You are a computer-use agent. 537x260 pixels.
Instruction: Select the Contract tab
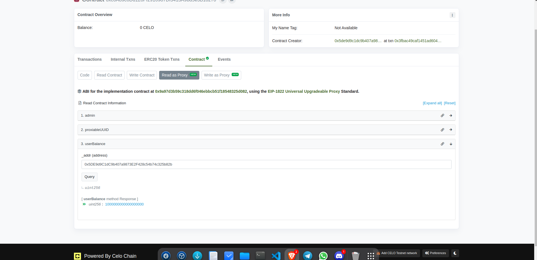pyautogui.click(x=198, y=59)
